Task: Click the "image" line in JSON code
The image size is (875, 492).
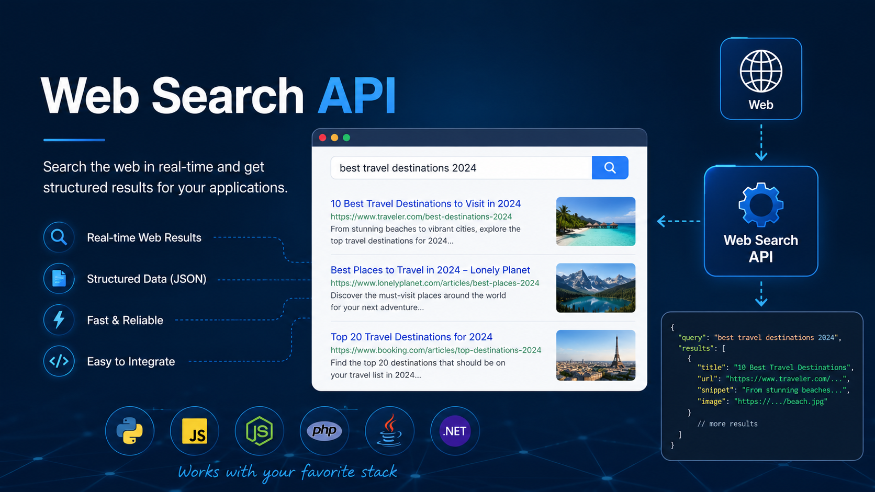Action: (762, 402)
